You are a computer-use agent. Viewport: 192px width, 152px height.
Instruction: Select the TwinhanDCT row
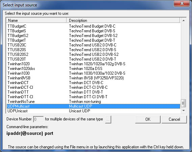[93, 83]
